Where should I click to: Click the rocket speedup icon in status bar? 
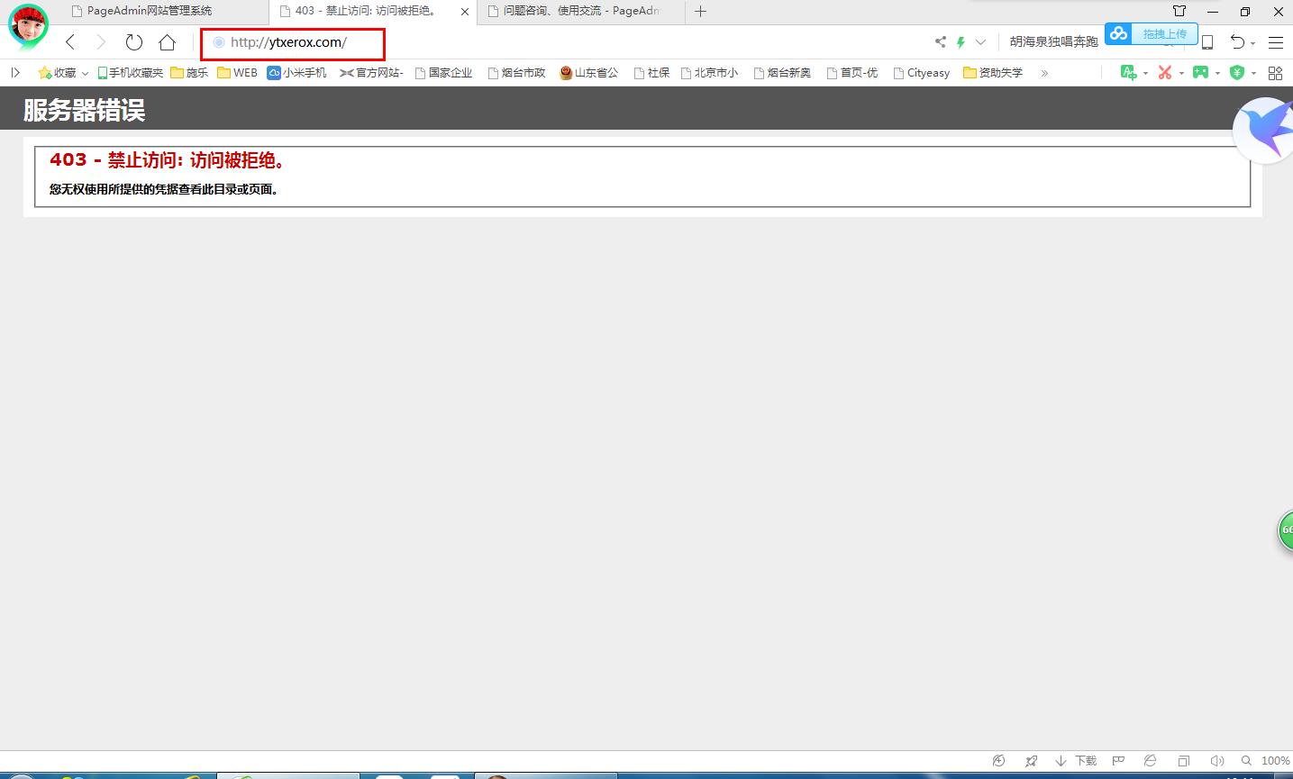coord(1031,761)
